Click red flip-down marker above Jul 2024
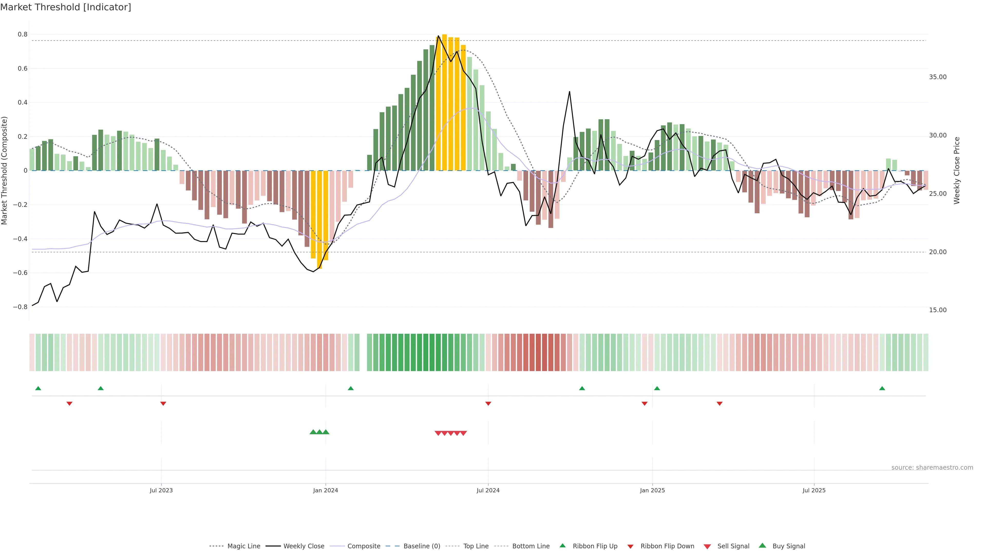Viewport: 986px width, 555px height. pos(488,403)
